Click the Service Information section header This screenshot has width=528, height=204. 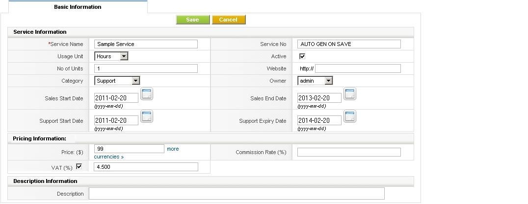point(211,32)
